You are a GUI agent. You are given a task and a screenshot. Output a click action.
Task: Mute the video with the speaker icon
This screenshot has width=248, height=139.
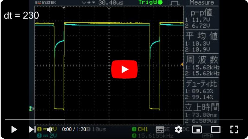(x=49, y=129)
